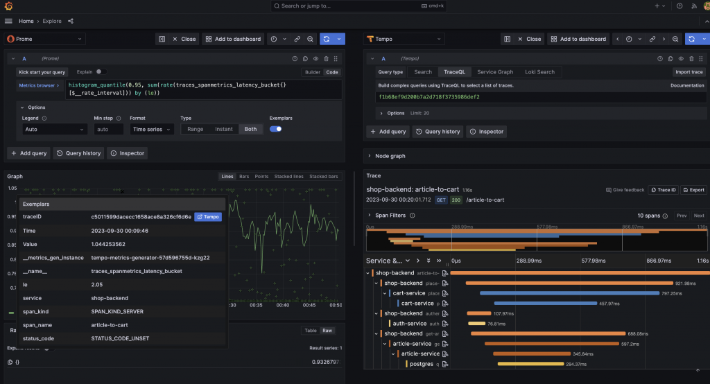The image size is (710, 384).
Task: Click the share icon next to Explore
Action: (x=71, y=21)
